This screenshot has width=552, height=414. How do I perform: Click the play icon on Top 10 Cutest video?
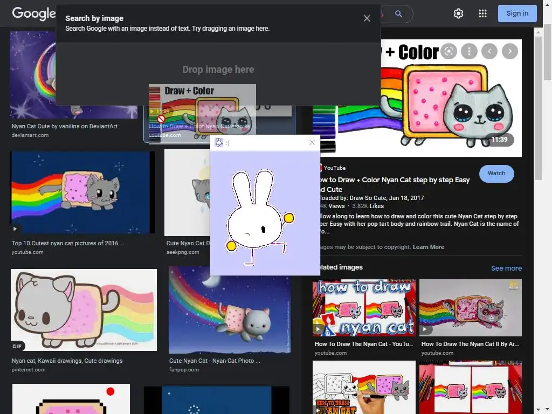[15, 229]
